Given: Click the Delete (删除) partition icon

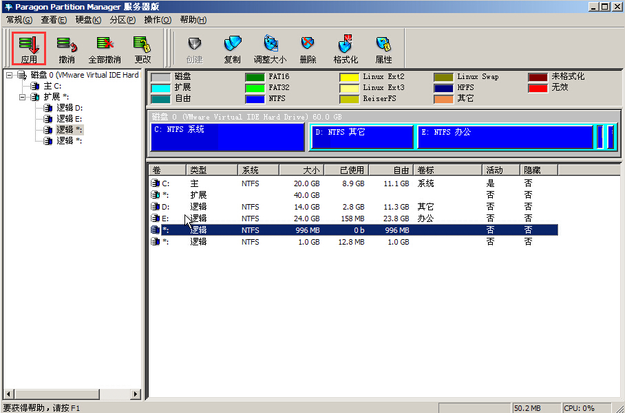Looking at the screenshot, I should [308, 45].
